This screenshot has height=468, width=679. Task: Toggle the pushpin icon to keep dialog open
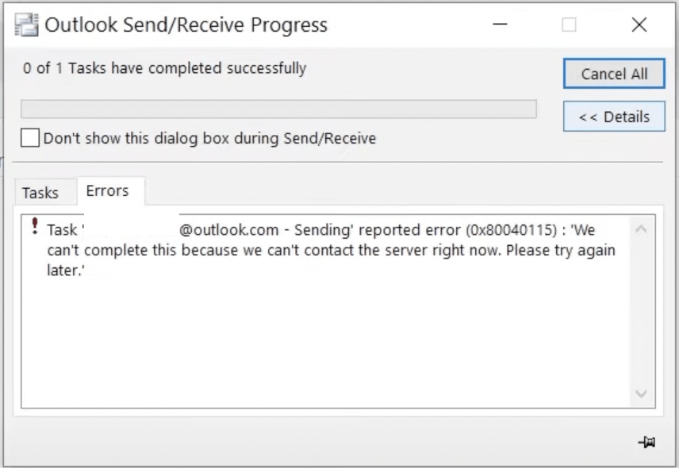click(x=646, y=442)
